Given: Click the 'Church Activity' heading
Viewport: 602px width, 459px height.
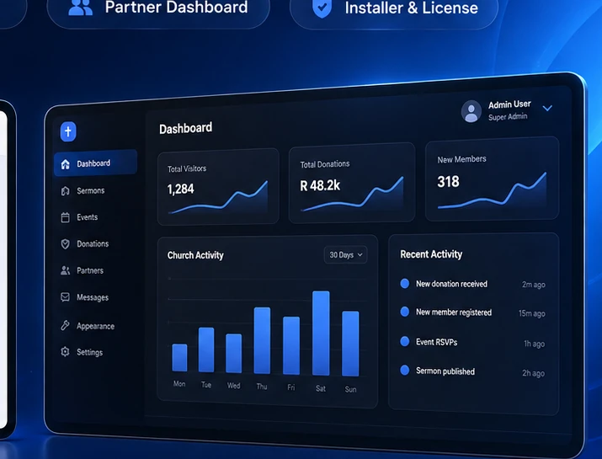Looking at the screenshot, I should point(195,255).
